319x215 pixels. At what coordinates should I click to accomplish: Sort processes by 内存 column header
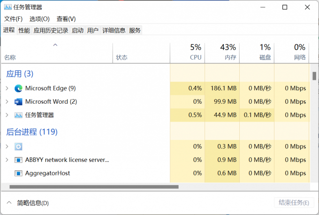pos(222,52)
